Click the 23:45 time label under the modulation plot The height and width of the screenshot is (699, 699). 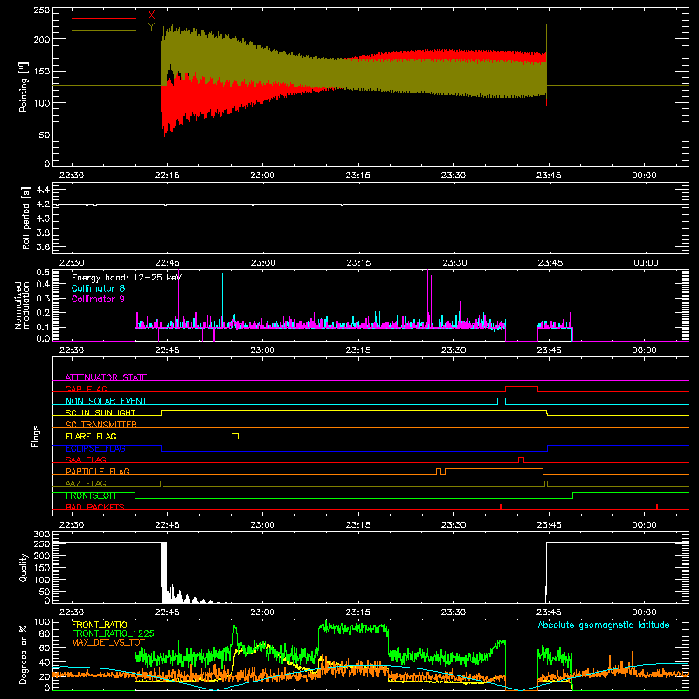pos(550,350)
